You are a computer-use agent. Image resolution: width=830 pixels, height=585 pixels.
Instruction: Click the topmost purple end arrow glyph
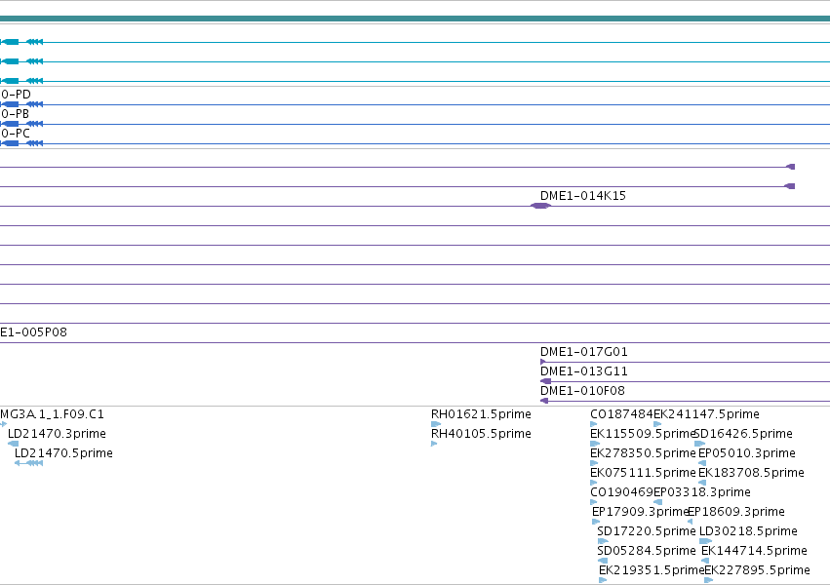(790, 167)
